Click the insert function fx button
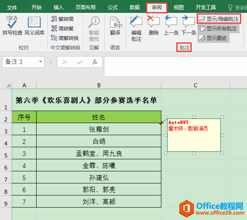 click(x=95, y=62)
